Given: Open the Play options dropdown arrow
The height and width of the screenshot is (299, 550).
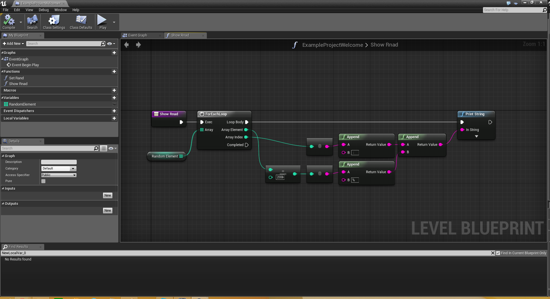Looking at the screenshot, I should 114,22.
